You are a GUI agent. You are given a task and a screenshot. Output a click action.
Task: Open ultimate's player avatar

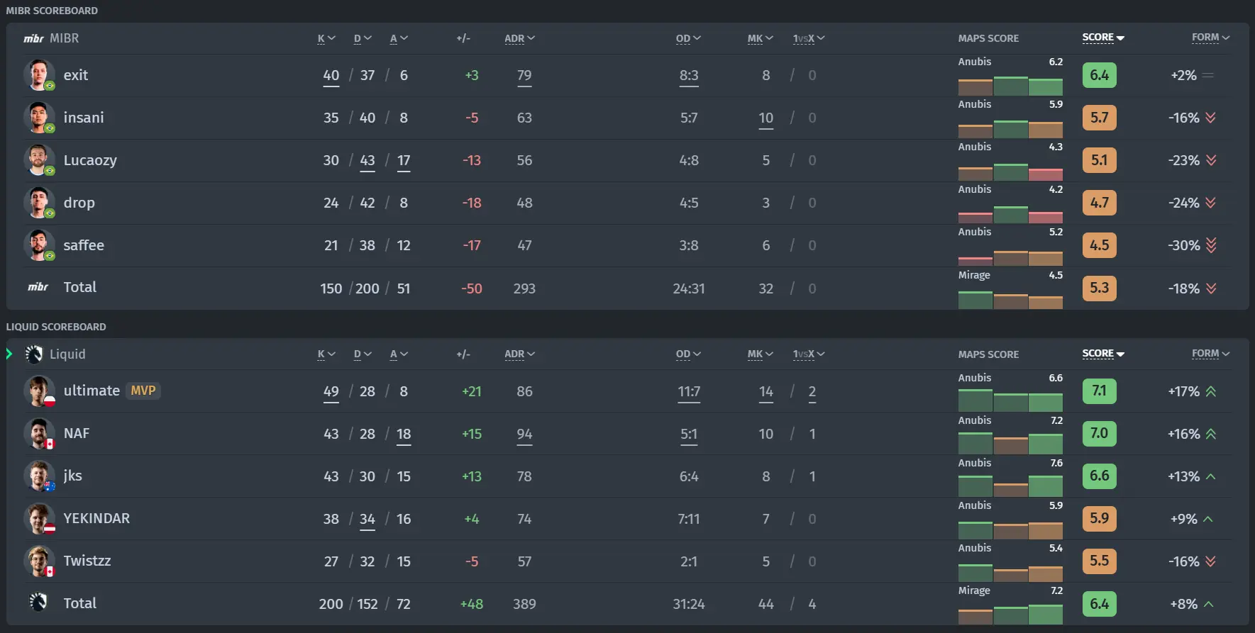39,391
